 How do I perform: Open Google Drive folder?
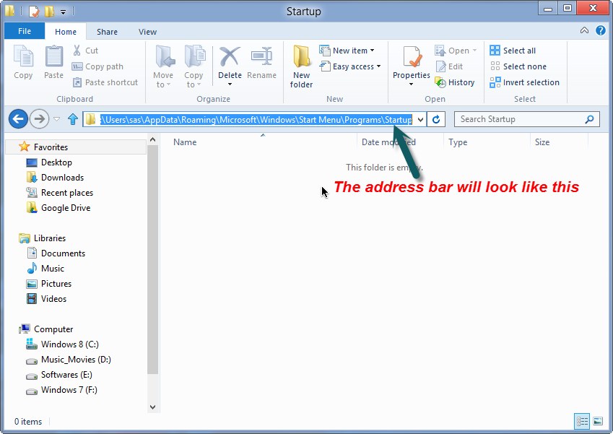66,208
